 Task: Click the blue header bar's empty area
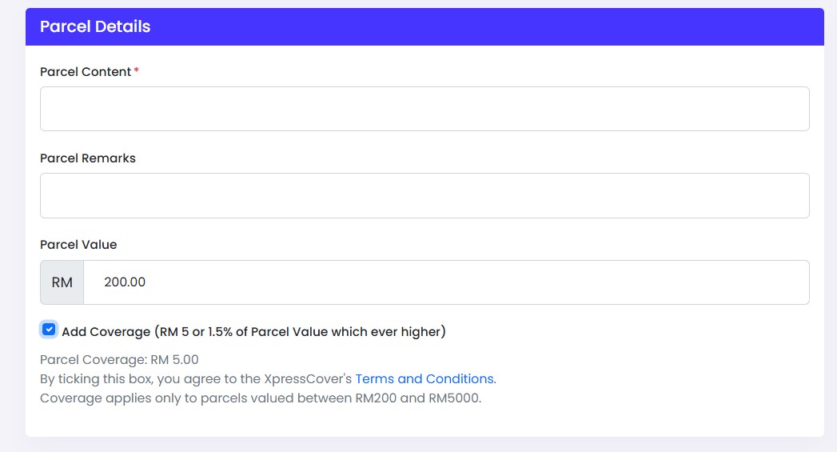click(x=480, y=26)
